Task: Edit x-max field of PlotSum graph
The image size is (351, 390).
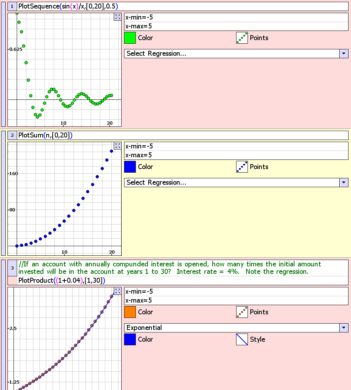Action: click(236, 155)
